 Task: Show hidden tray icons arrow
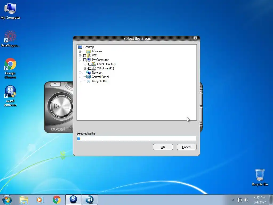click(233, 200)
